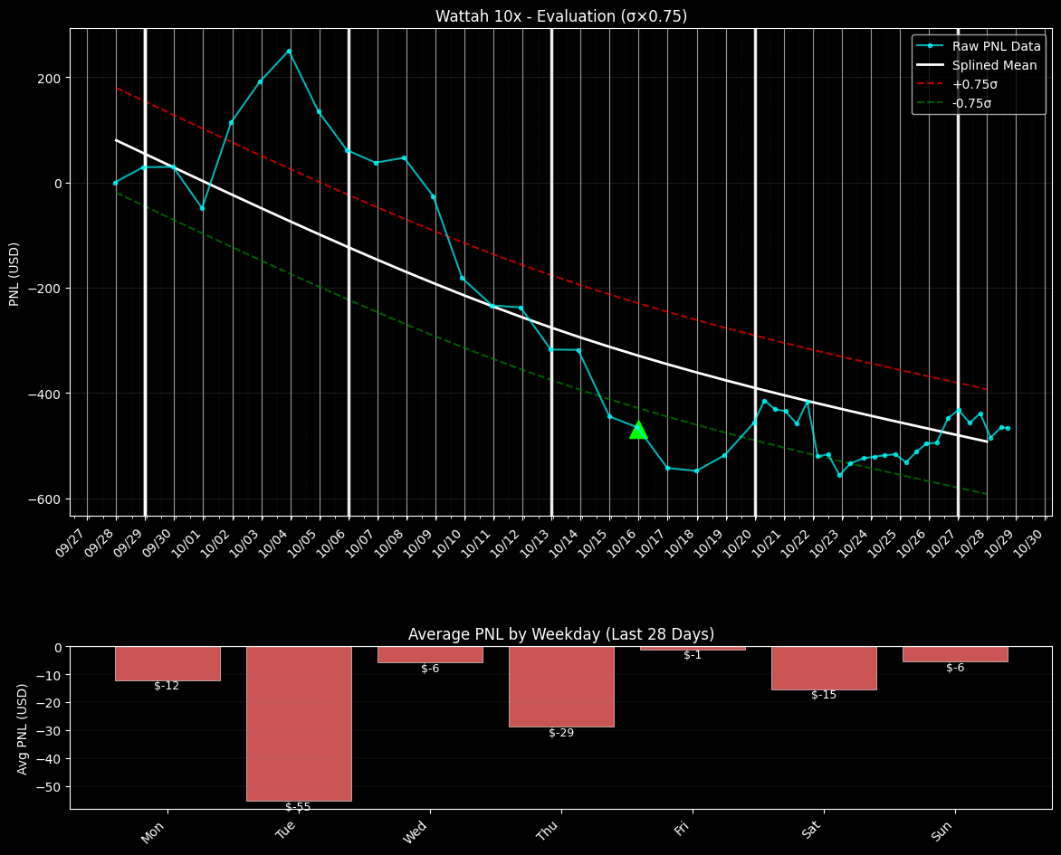Select the +0.75σ red dashed legend entry
Image resolution: width=1061 pixels, height=855 pixels.
(974, 84)
